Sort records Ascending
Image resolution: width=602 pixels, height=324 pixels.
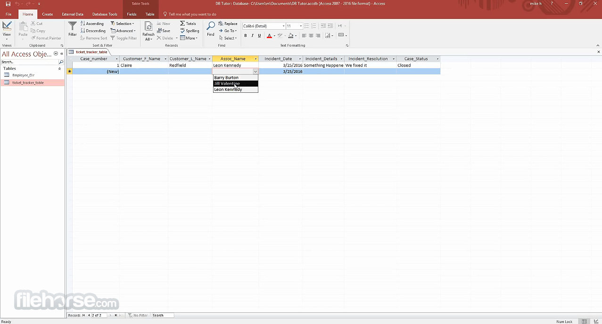pyautogui.click(x=92, y=24)
